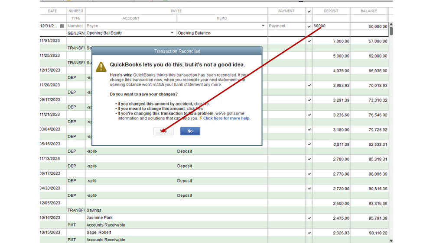Open the calendar date picker icon beside 12/31 date
This screenshot has width=433, height=243.
click(x=62, y=26)
